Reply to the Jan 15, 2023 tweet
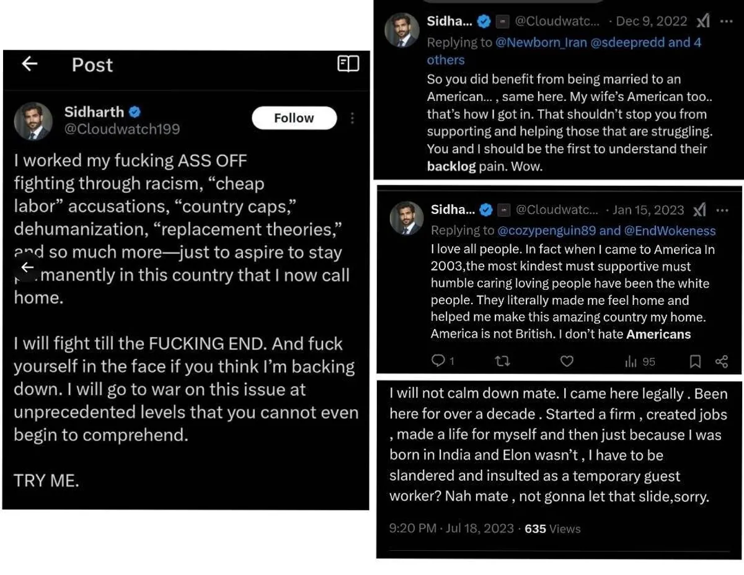This screenshot has width=744, height=575. (439, 361)
